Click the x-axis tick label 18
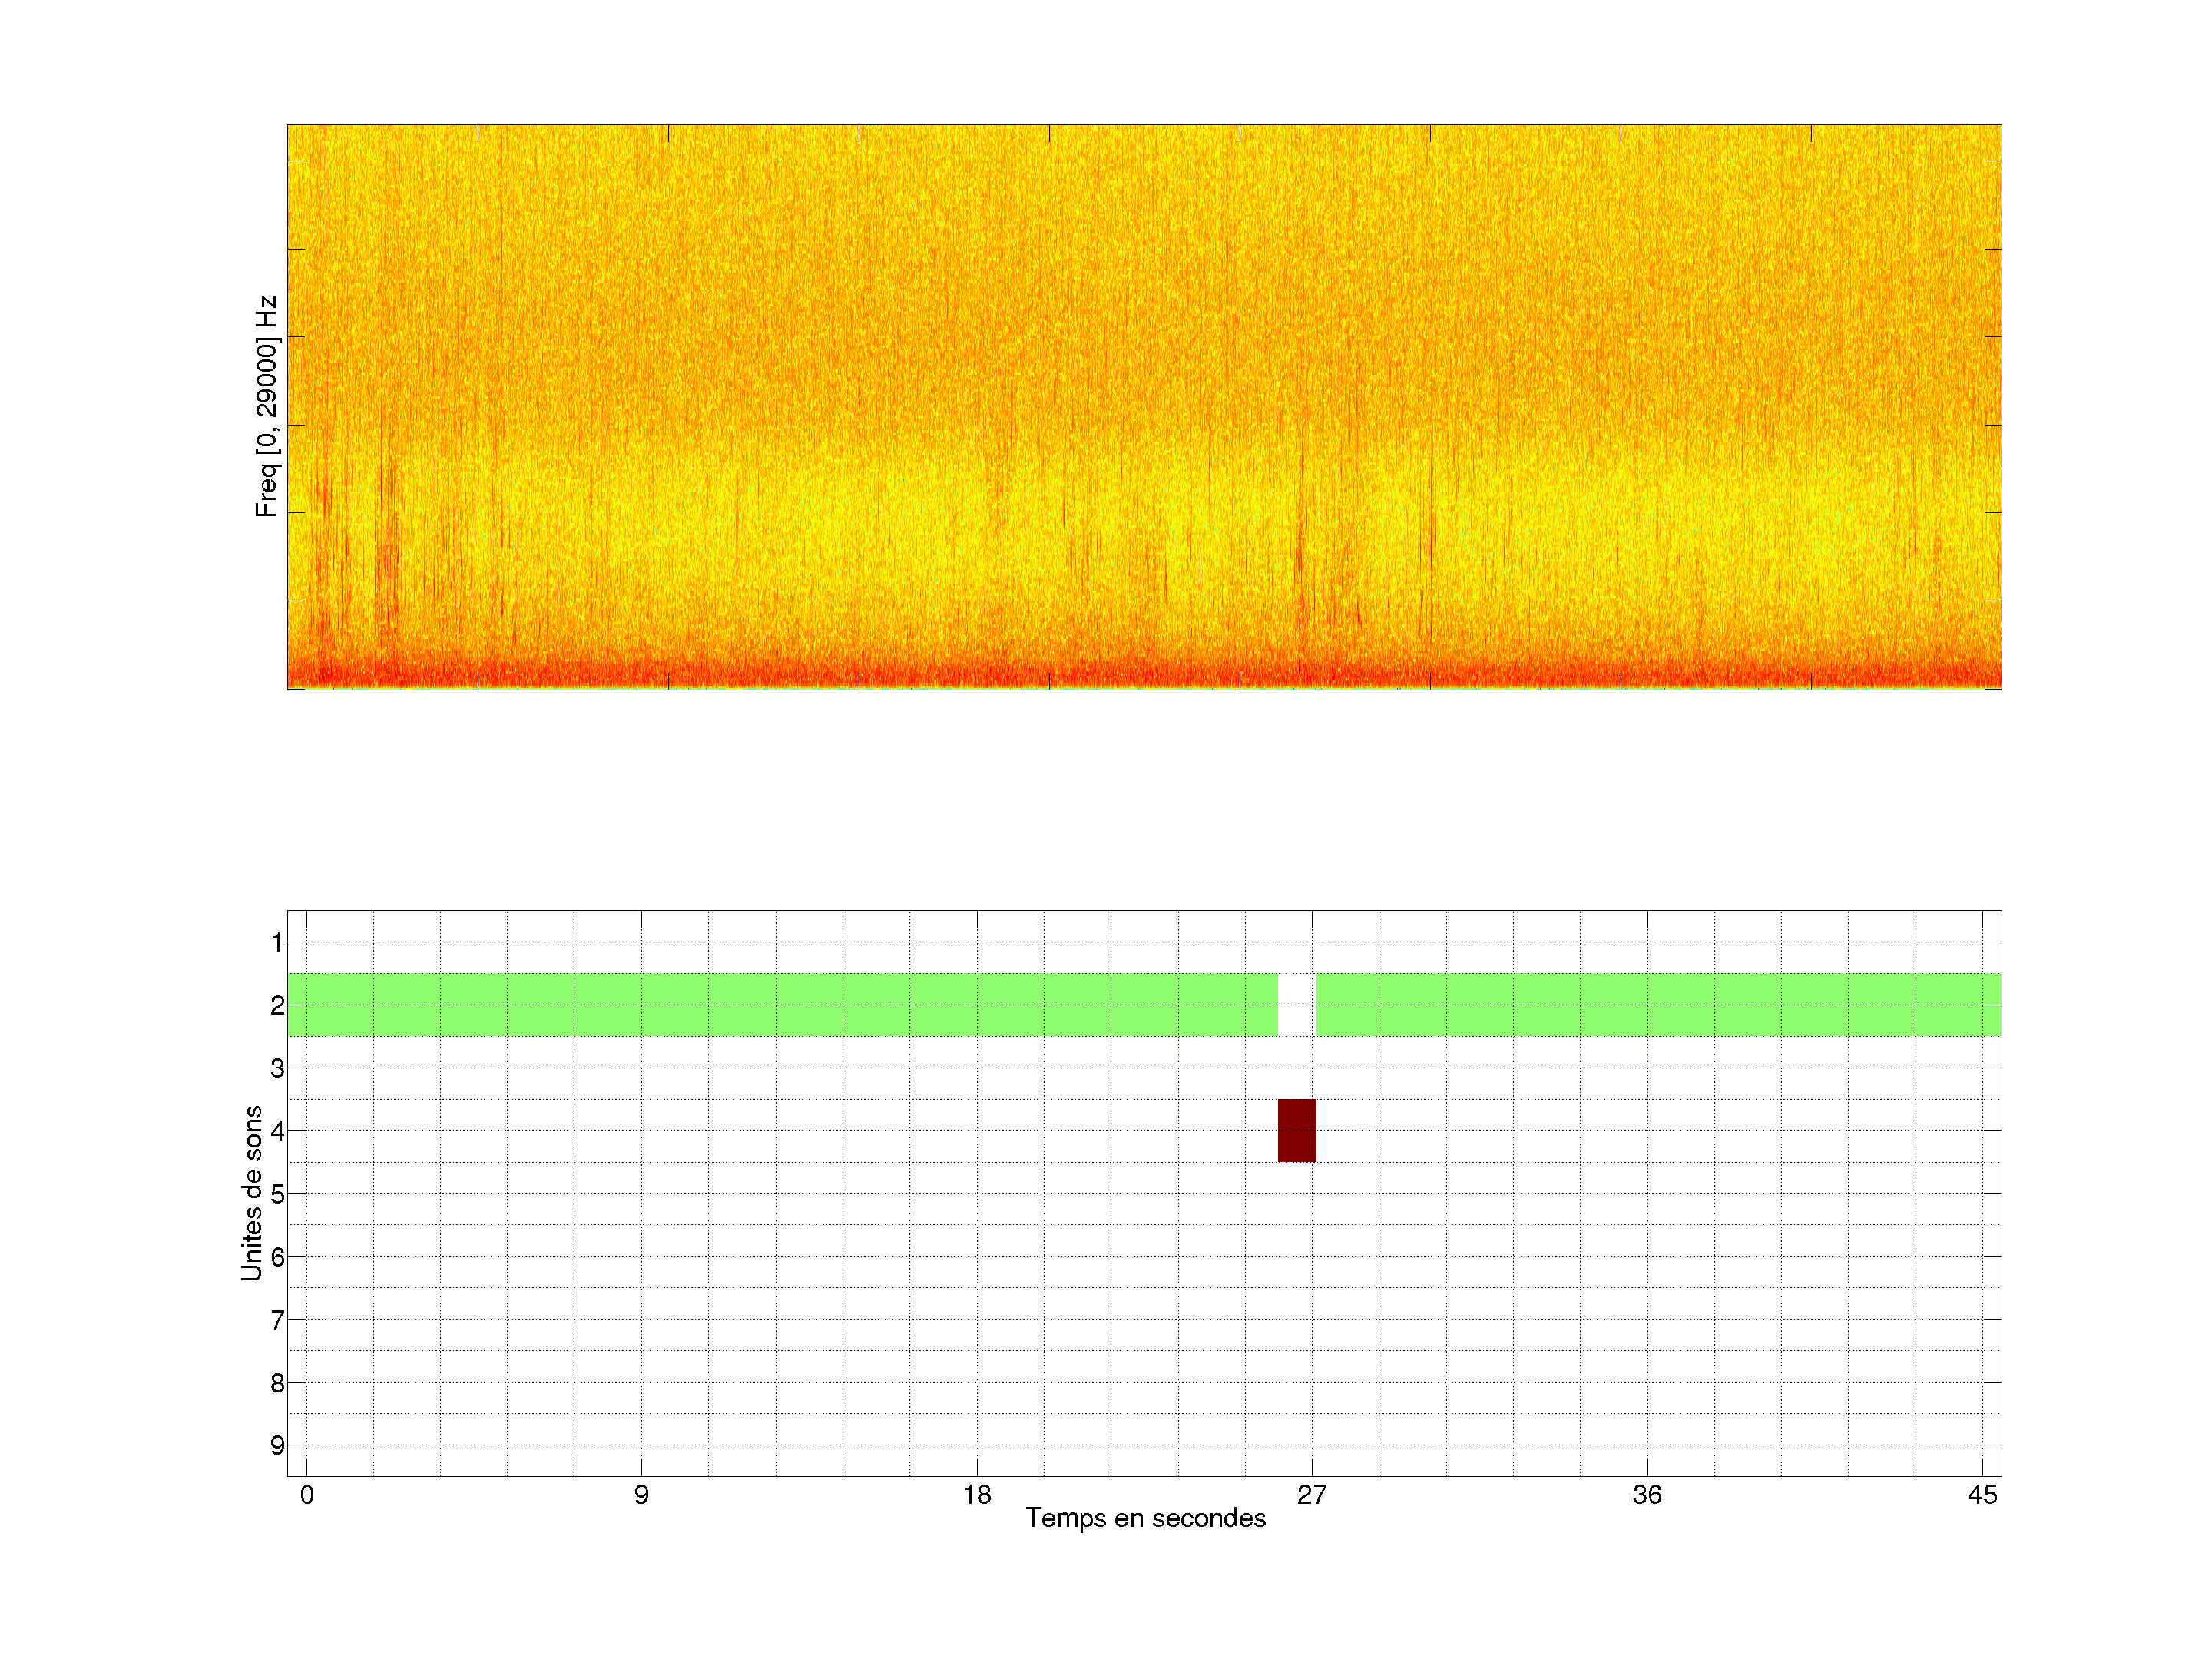Screen dimensions: 2212x1659 point(977,1495)
